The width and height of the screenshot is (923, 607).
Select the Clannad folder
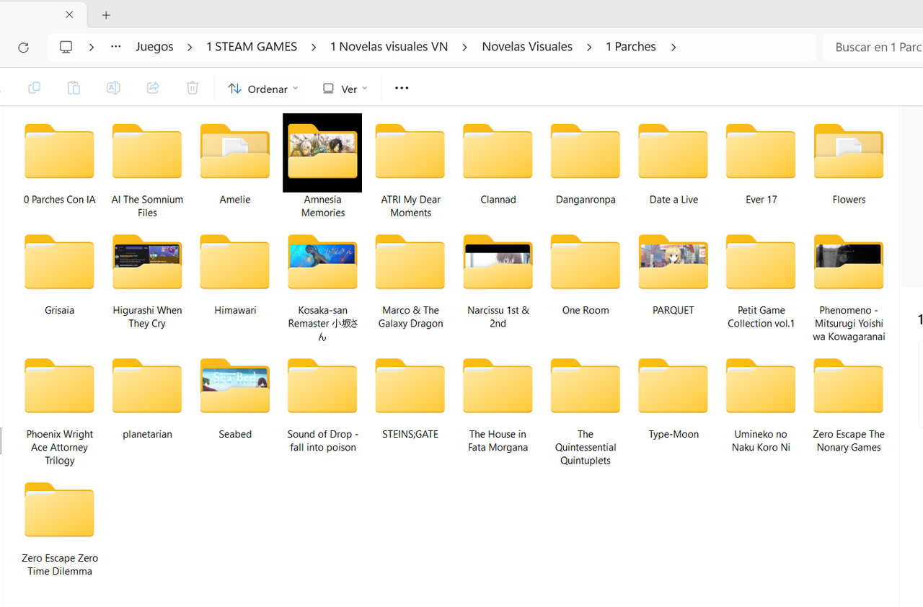(x=498, y=151)
